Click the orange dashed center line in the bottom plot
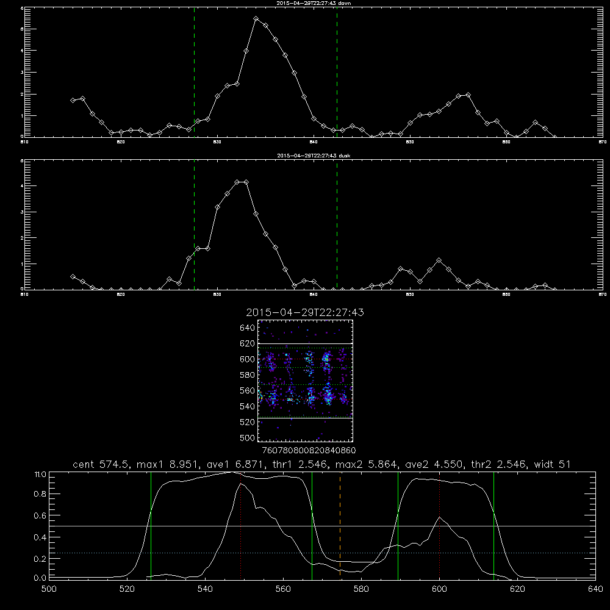 click(x=340, y=525)
